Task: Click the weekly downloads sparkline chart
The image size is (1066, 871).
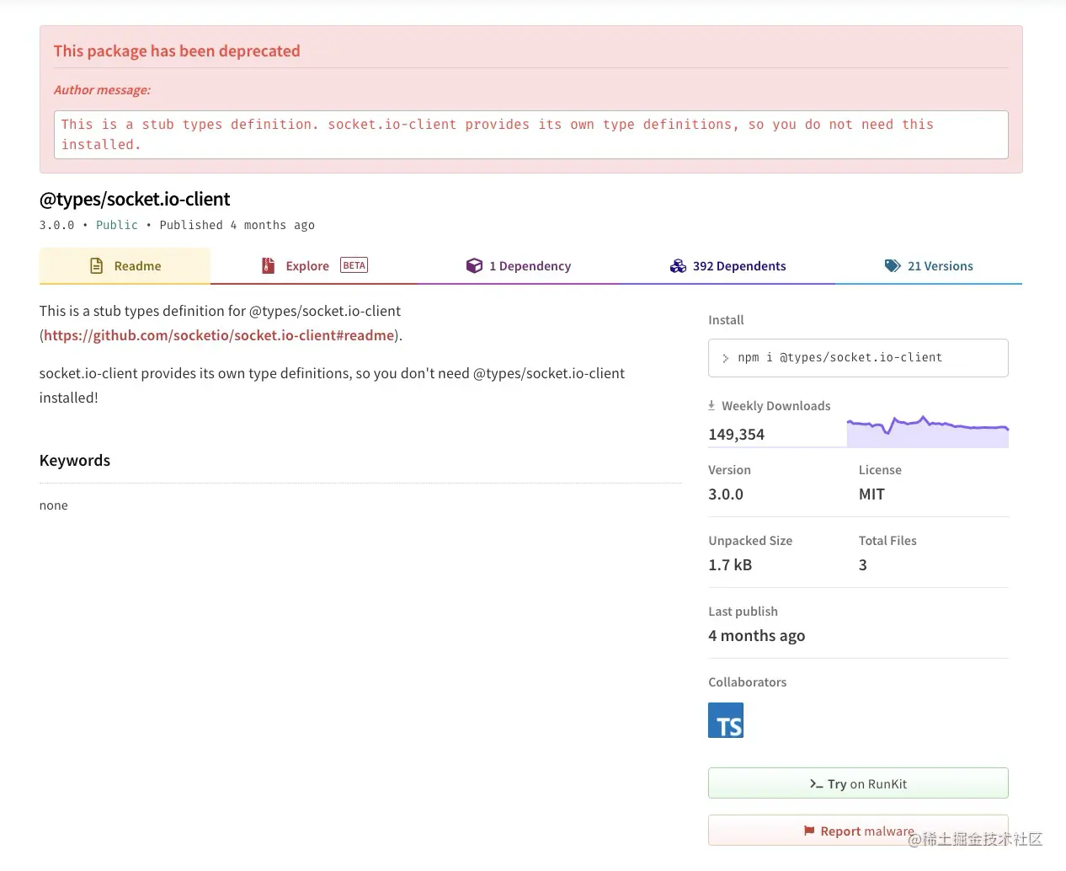Action: 927,431
